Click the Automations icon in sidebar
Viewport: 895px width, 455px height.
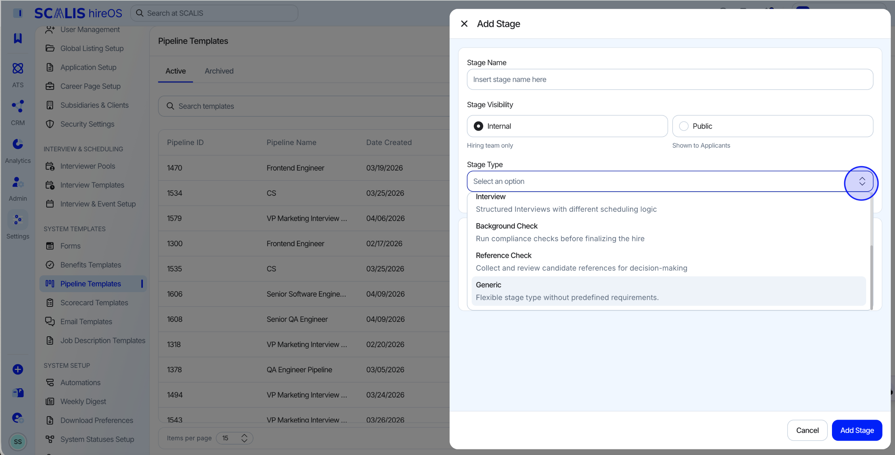(x=50, y=382)
